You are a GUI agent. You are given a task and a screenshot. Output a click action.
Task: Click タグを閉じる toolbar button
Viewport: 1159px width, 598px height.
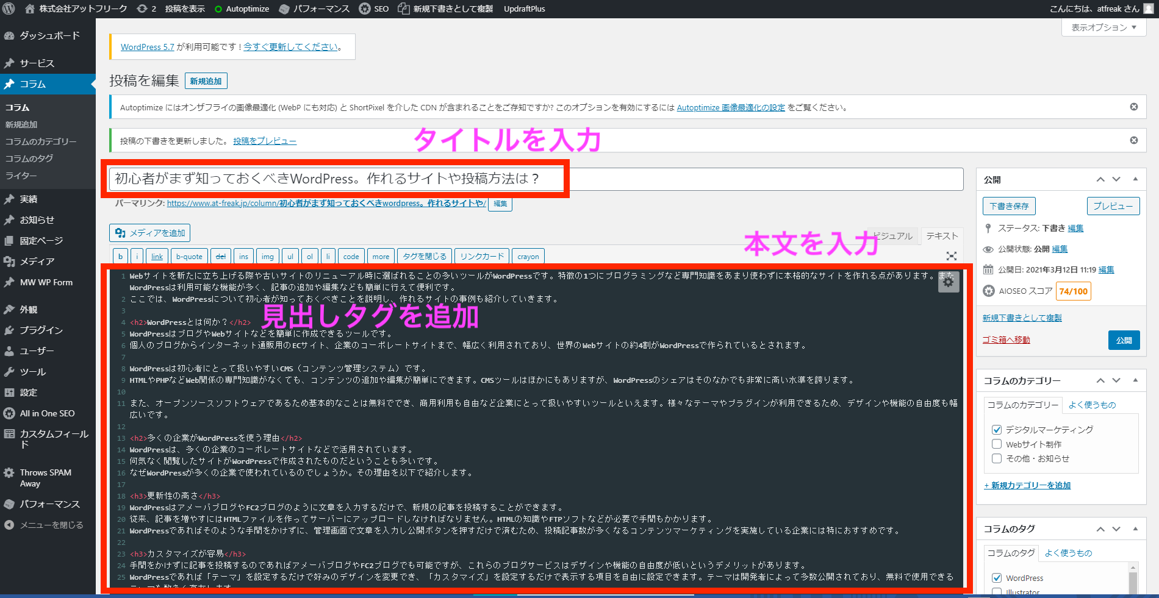[425, 257]
